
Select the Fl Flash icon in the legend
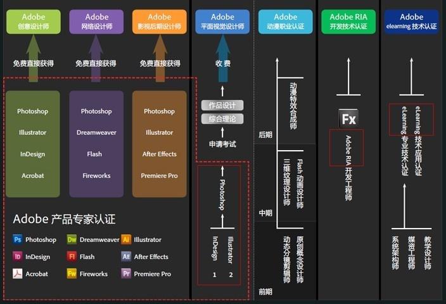[x=72, y=256]
